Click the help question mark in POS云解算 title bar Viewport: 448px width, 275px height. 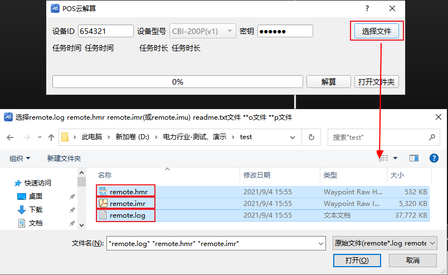coord(367,8)
